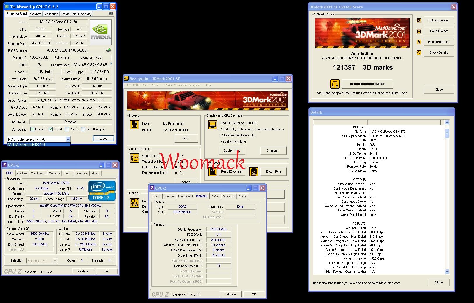Click the Close button in GPU-Z
This screenshot has height=303, width=474.
point(104,139)
